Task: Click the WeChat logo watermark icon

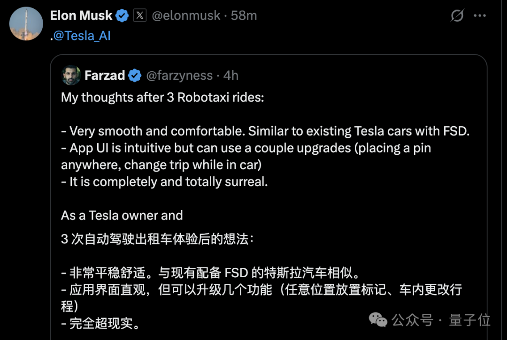Action: [x=378, y=320]
